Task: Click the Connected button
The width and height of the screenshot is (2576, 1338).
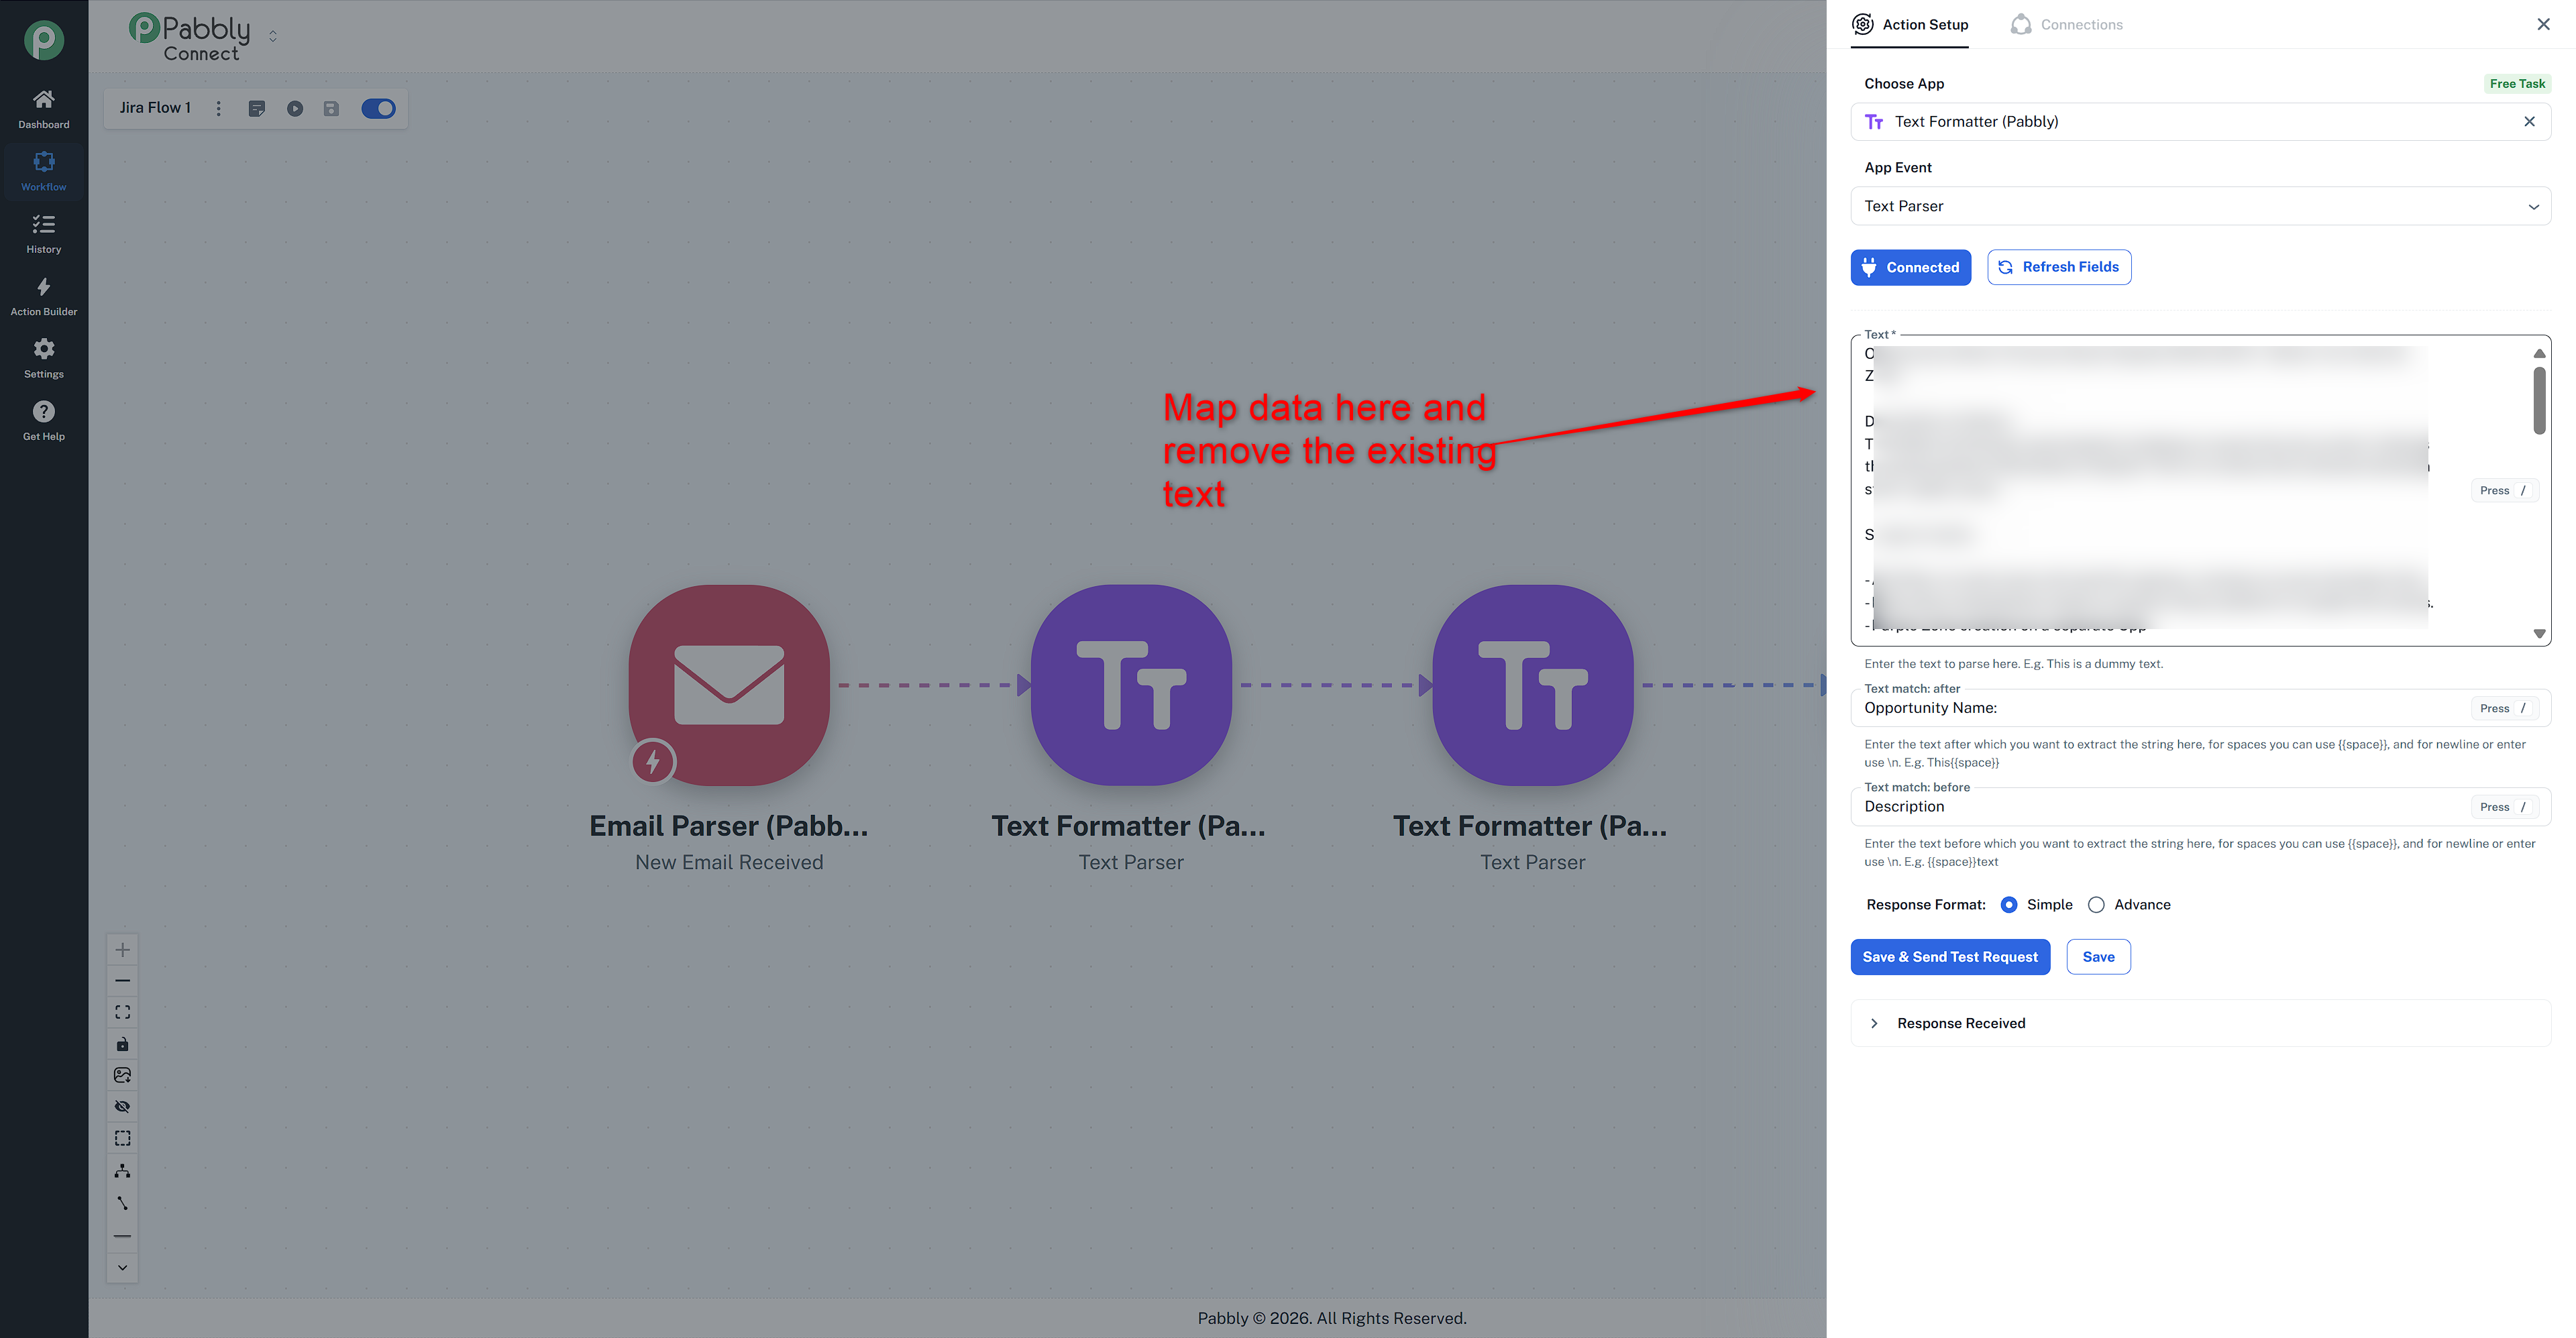Action: pos(1911,267)
